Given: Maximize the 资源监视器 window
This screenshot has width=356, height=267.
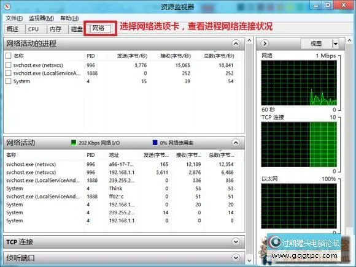Looking at the screenshot, I should coord(328,5).
